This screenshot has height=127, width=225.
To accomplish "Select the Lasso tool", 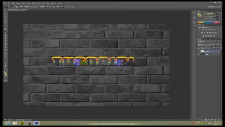I will click(6, 17).
